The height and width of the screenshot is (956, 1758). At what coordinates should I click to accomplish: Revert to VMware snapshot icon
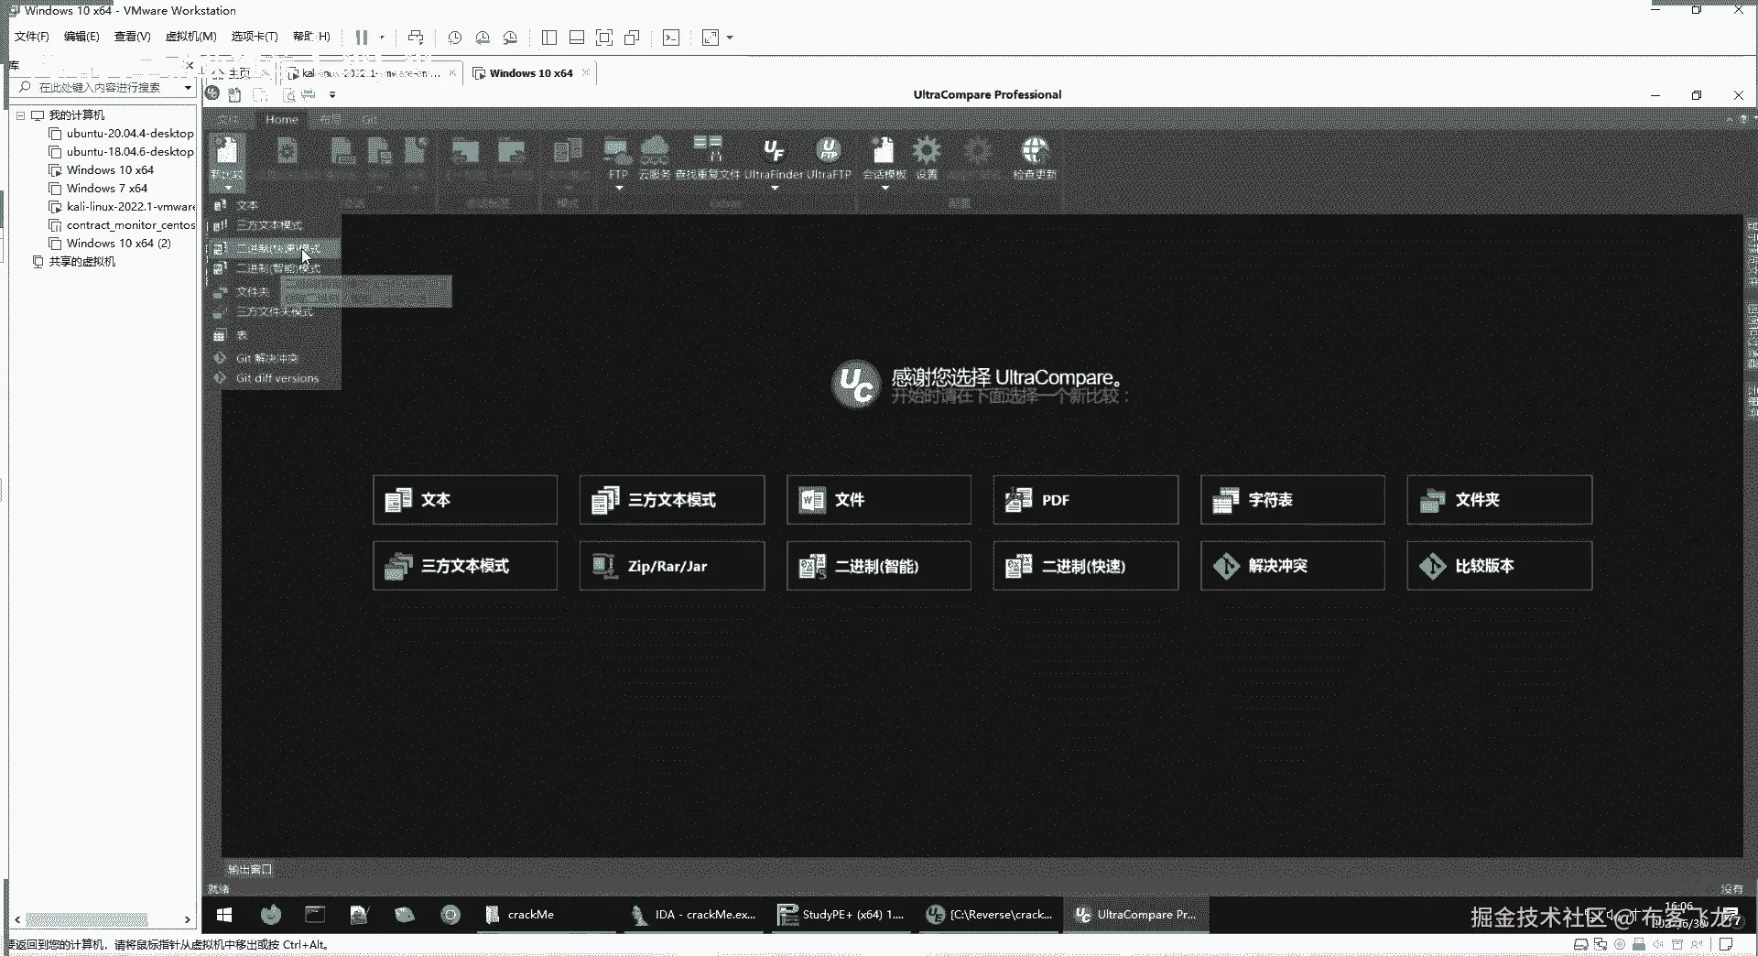tap(483, 38)
